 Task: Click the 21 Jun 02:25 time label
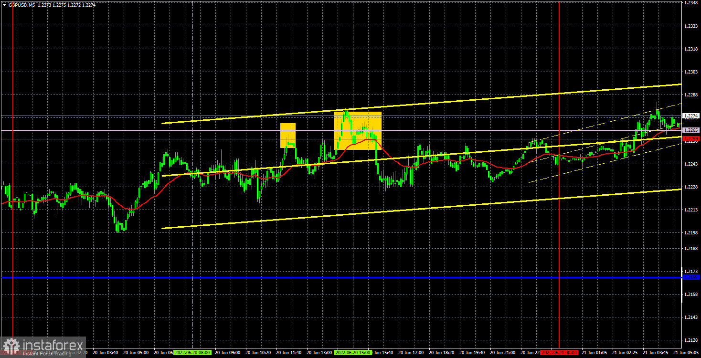[x=624, y=352]
